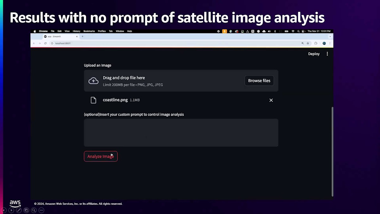Click the Upload an Image label
This screenshot has height=214, width=380.
click(98, 65)
